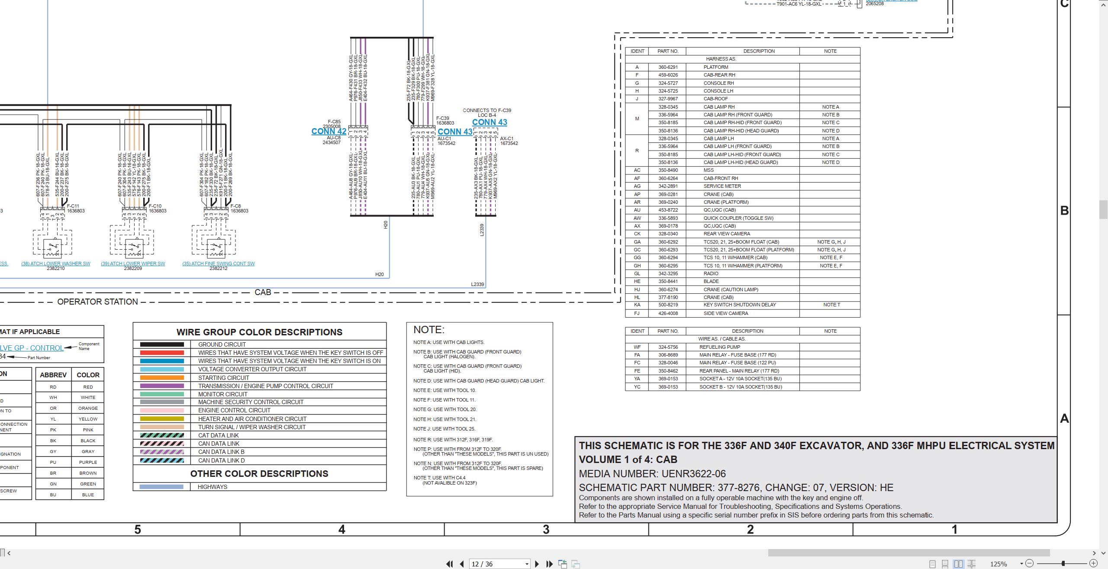
Task: Click the QUICK COUPLER (TOGGLE SW) row
Action: point(742,218)
